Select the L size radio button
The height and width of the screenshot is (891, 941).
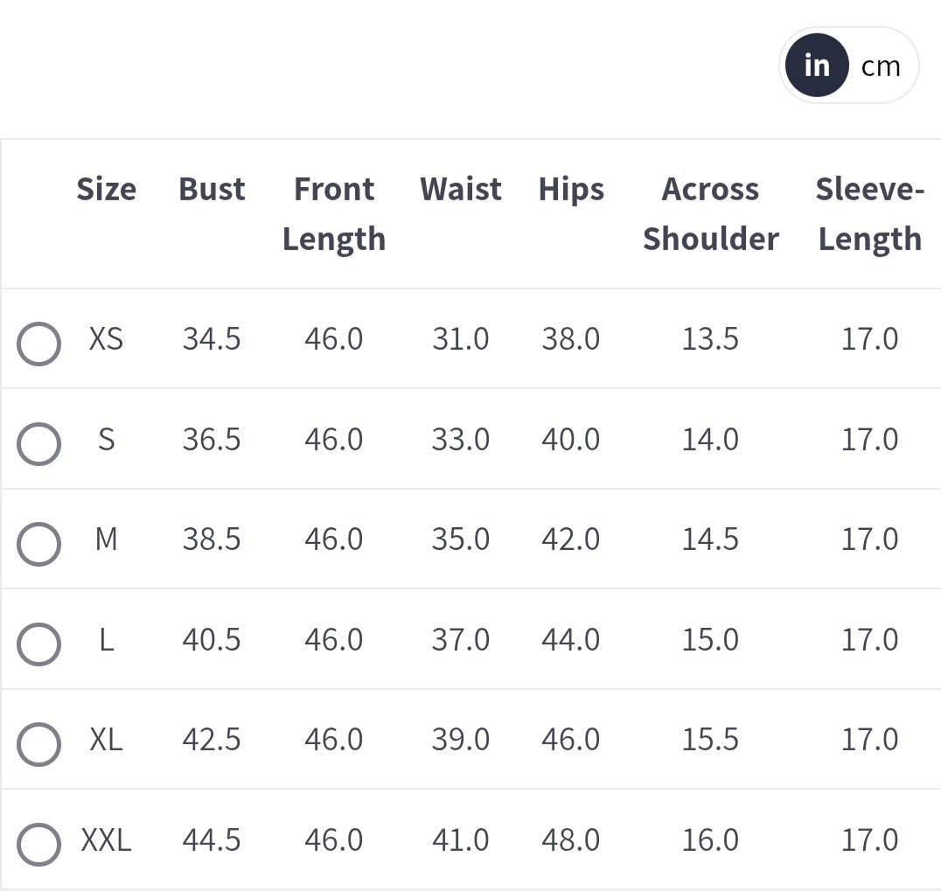pos(38,644)
